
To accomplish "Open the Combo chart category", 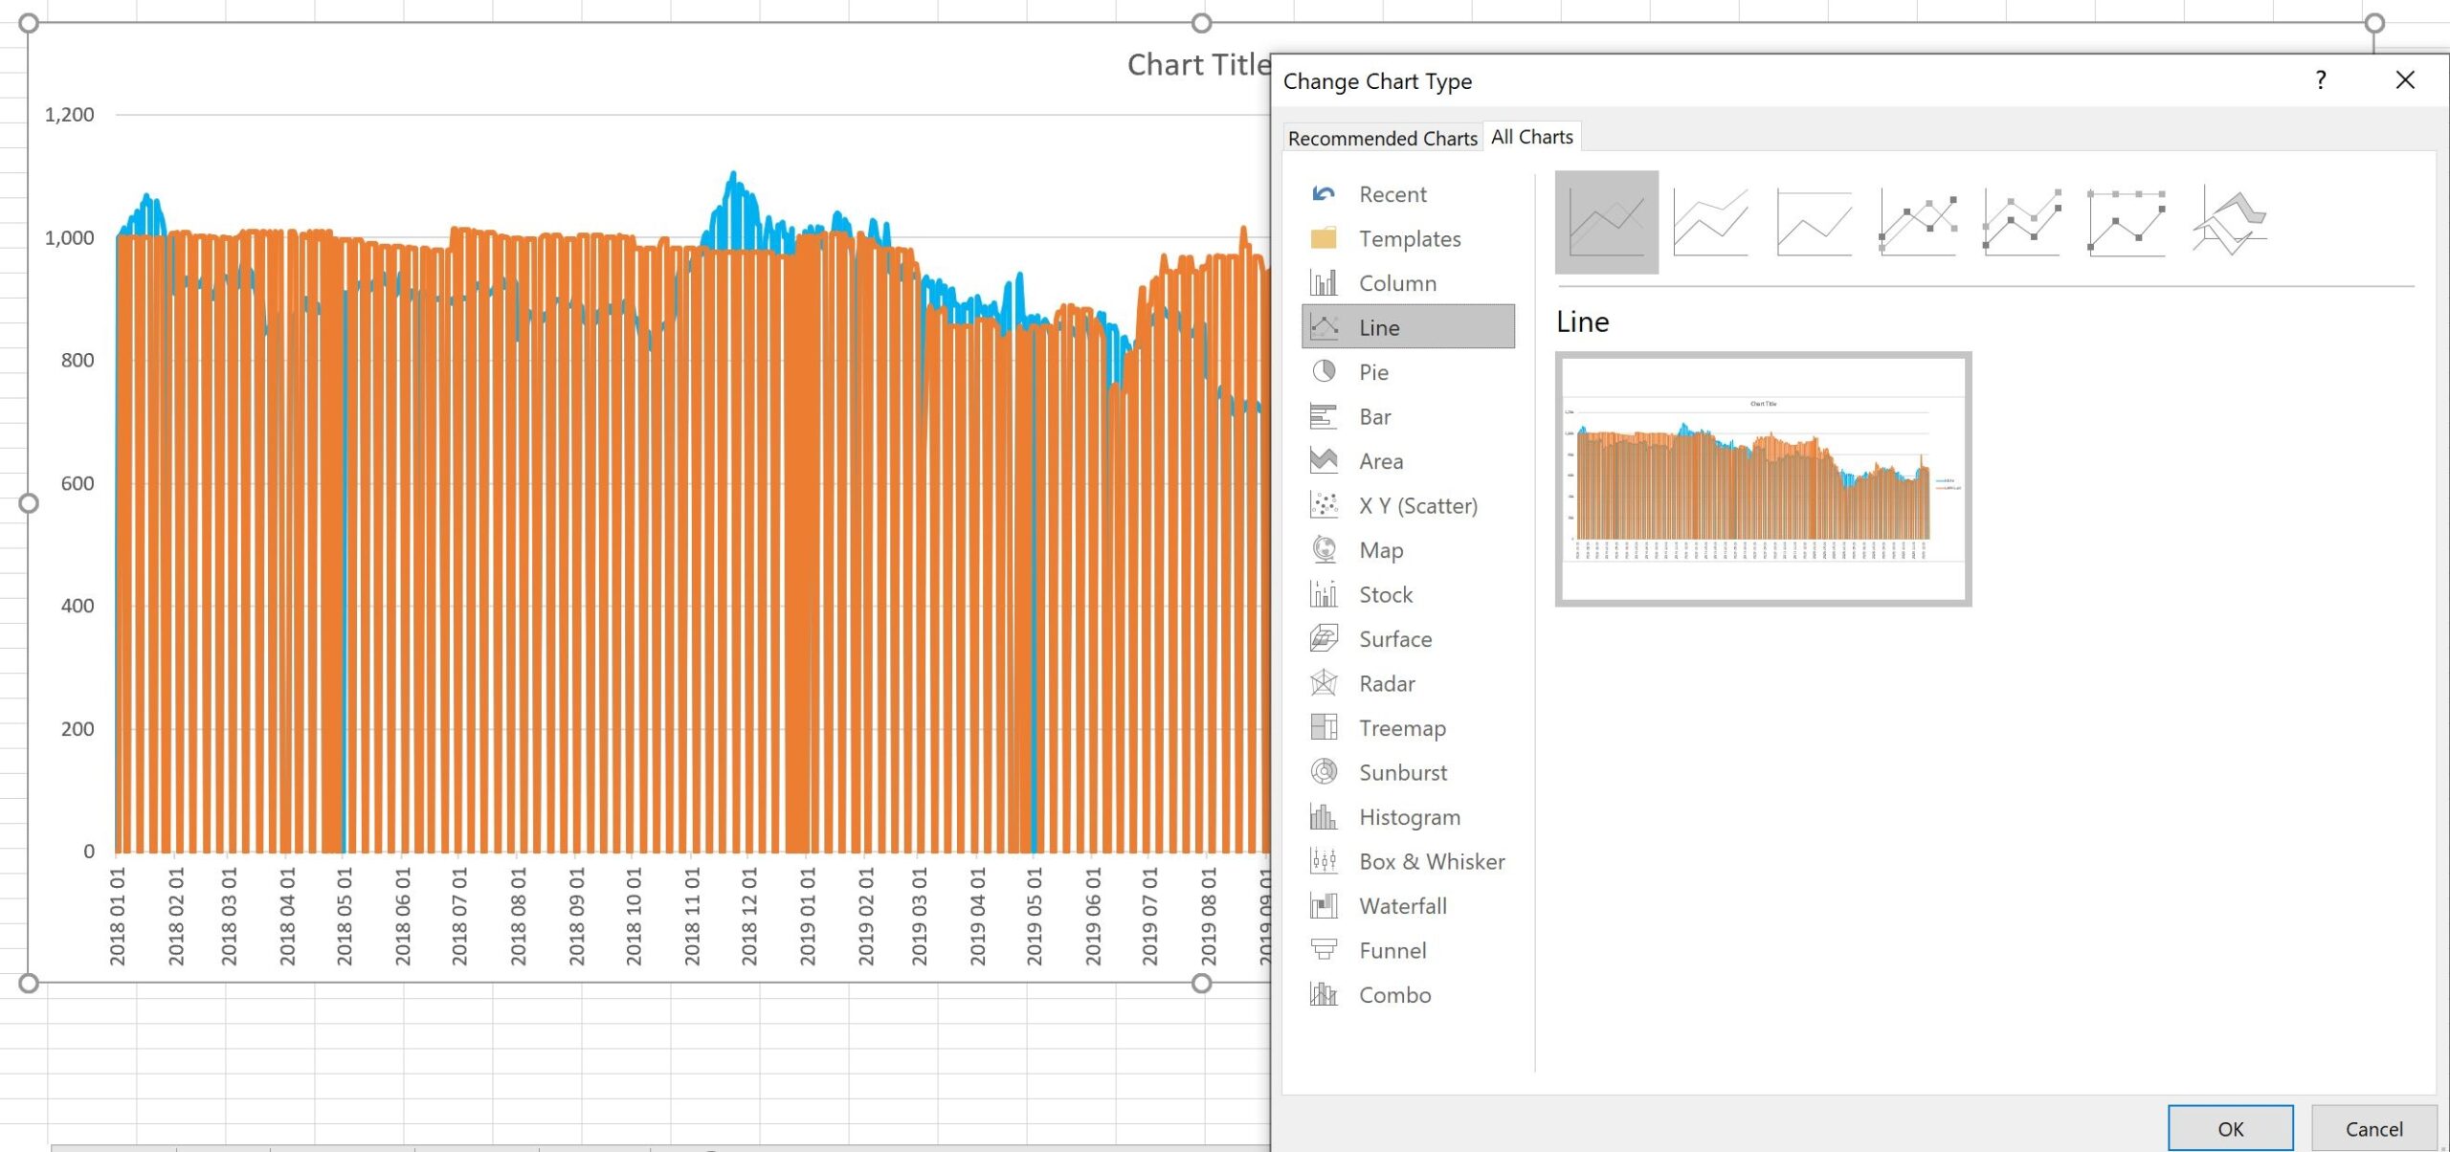I will (x=1394, y=995).
